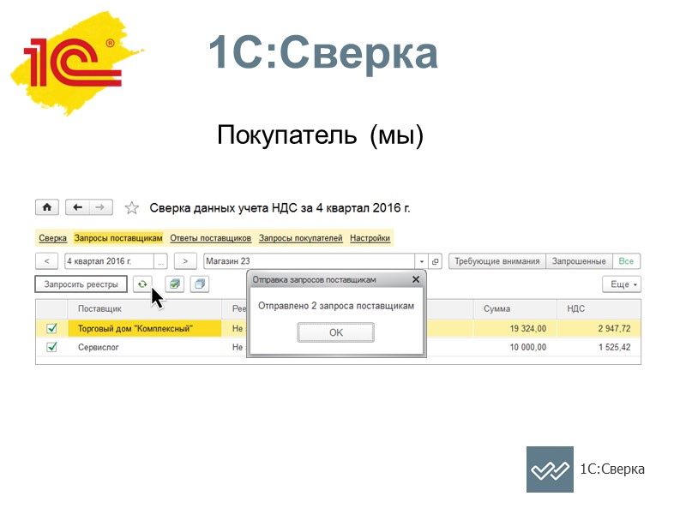Show Все suppliers filter

[x=626, y=261]
